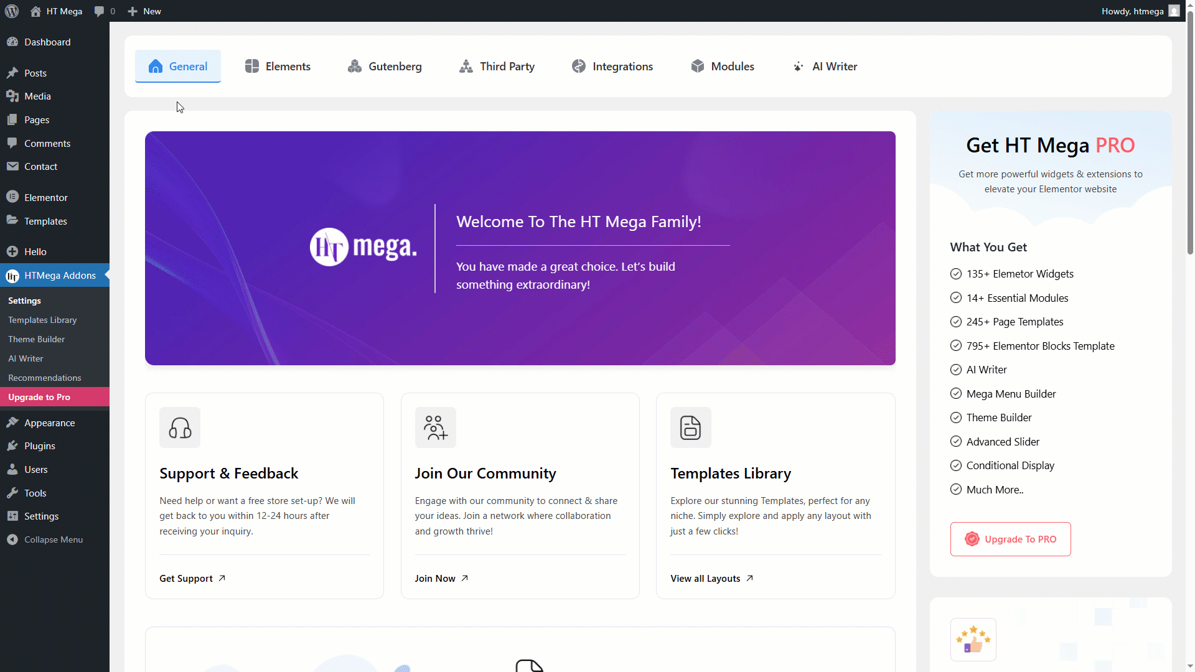The height and width of the screenshot is (672, 1195).
Task: Click the 'Join Our Community' heading
Action: pos(485,474)
